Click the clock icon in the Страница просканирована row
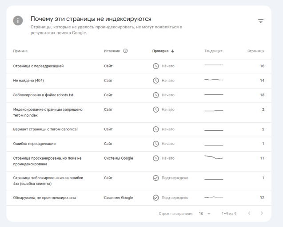The width and height of the screenshot is (283, 227). pos(156,158)
